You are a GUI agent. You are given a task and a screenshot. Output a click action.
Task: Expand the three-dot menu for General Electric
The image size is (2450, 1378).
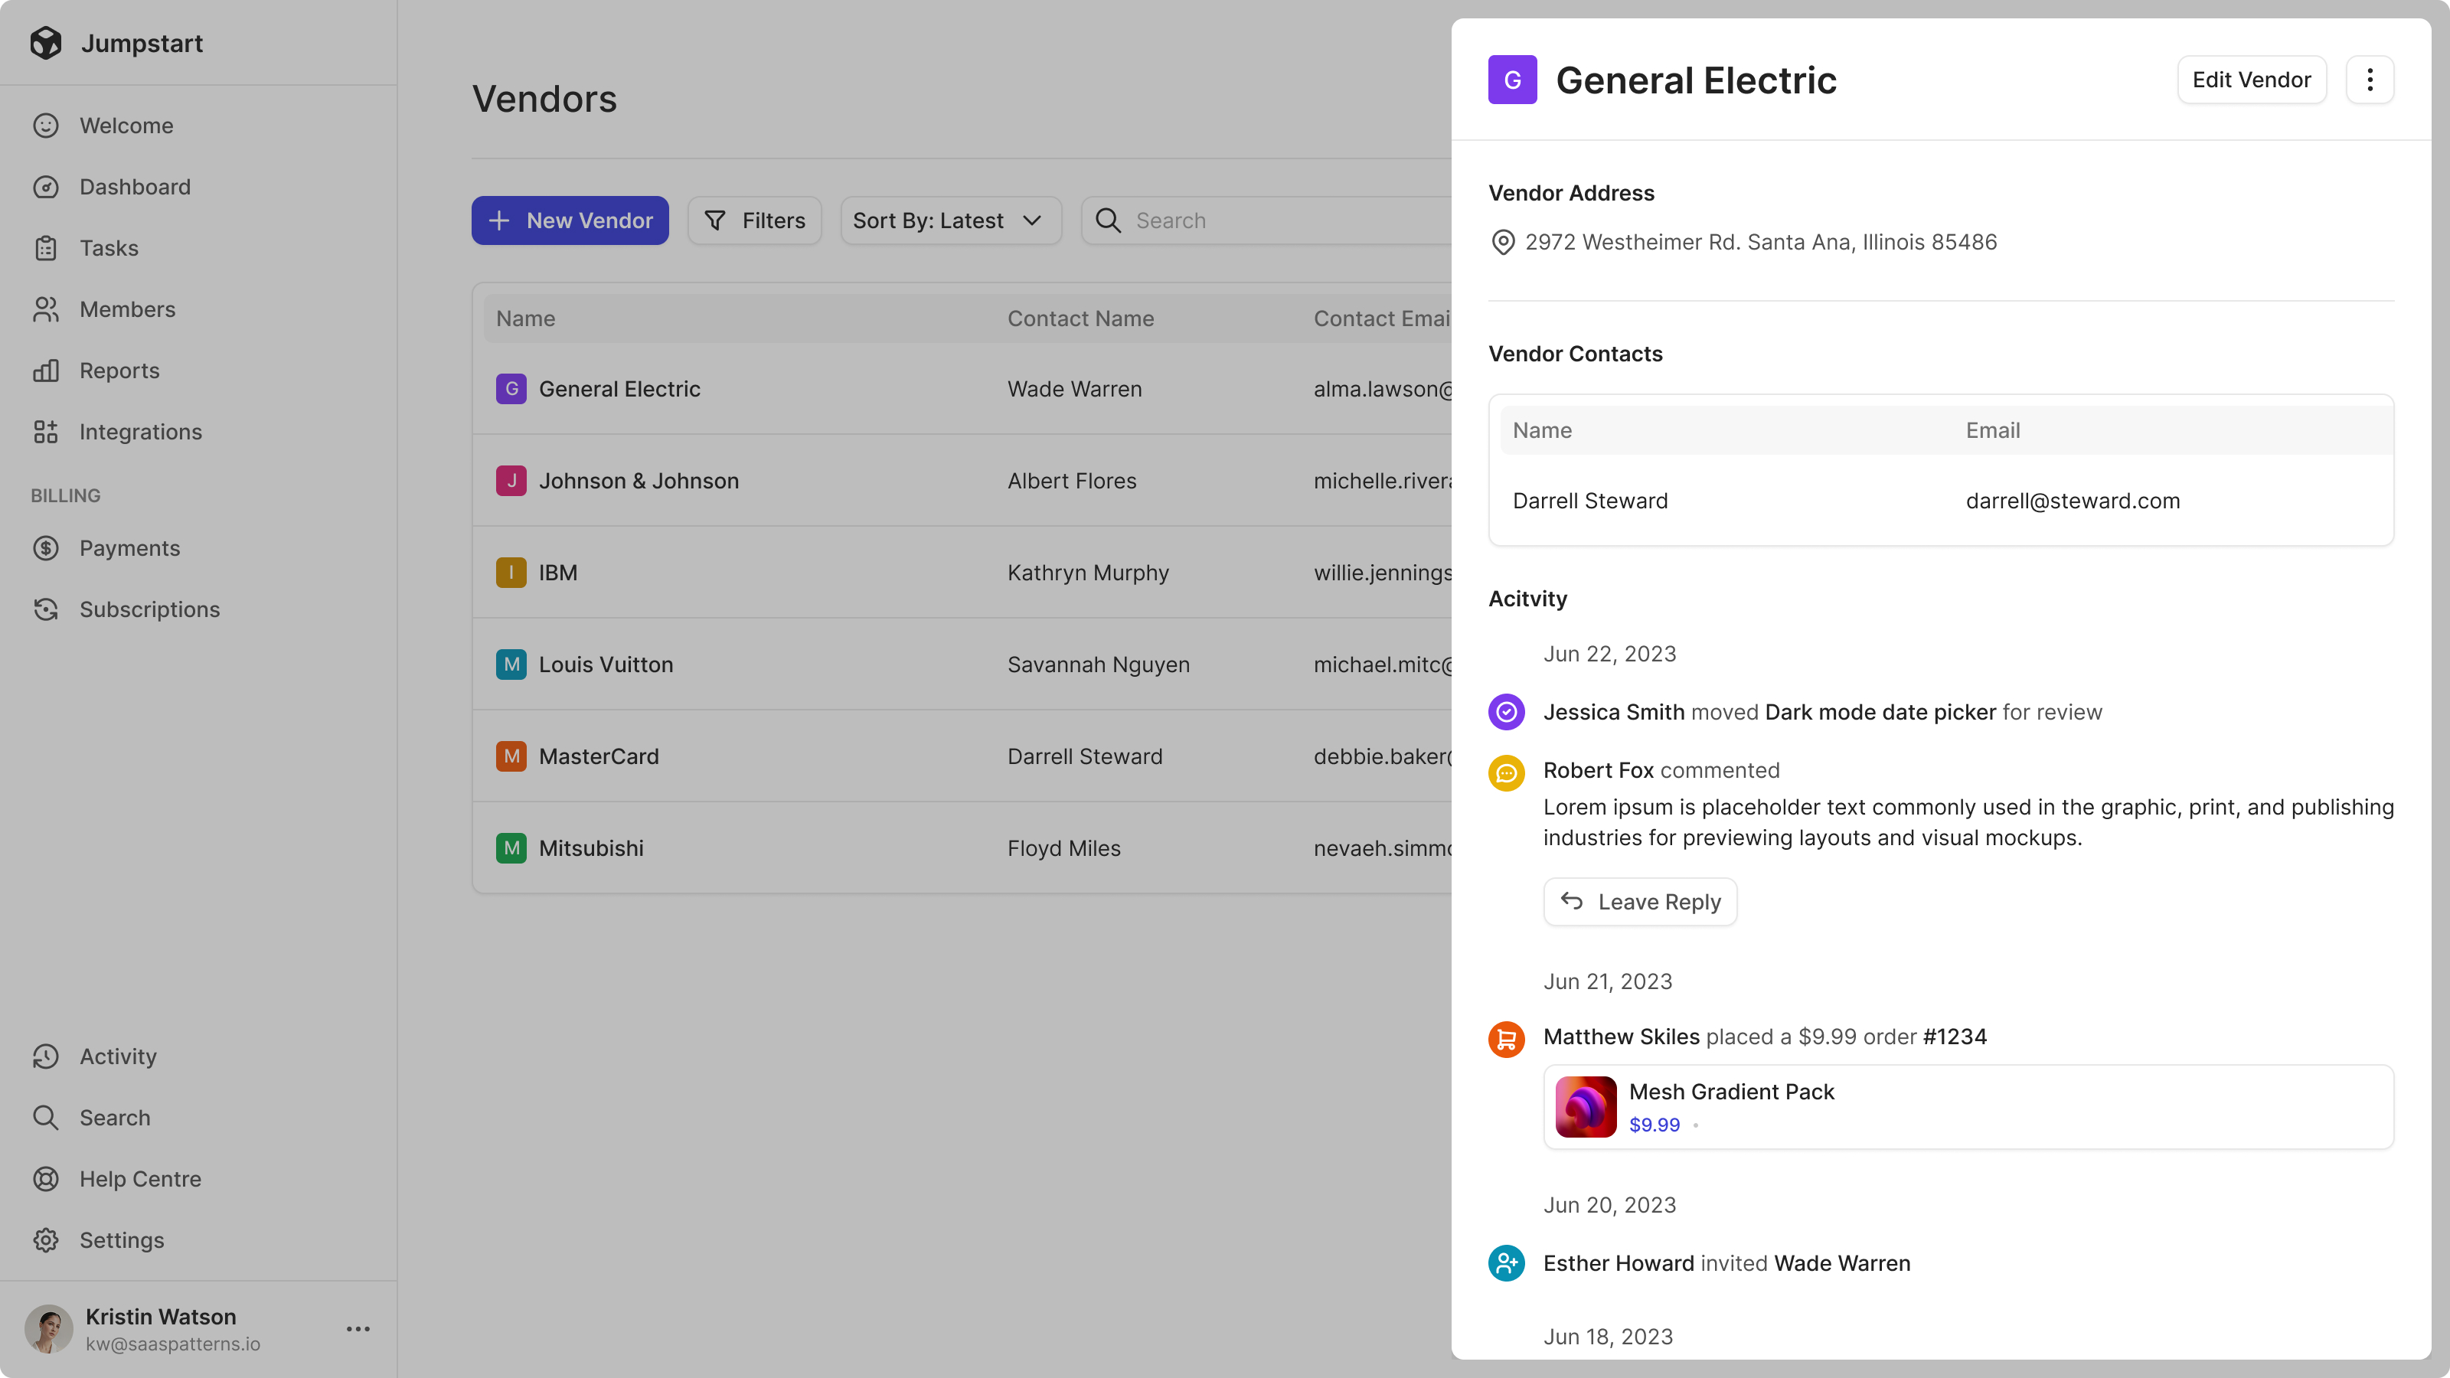2370,79
